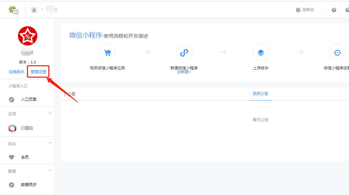Viewport: 349px width, 195px height.
Task: Open 数据同步 menu item
Action: click(x=28, y=185)
